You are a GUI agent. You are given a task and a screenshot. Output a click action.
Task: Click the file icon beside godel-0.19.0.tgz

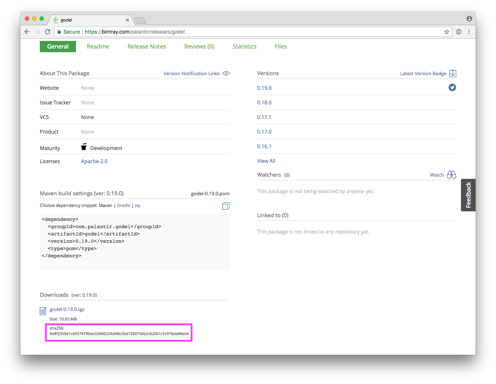coord(43,311)
